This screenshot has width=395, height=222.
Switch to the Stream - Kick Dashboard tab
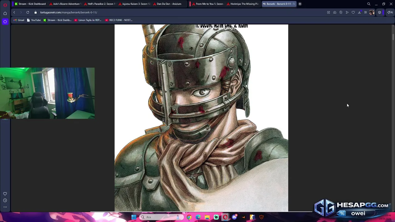(x=30, y=4)
